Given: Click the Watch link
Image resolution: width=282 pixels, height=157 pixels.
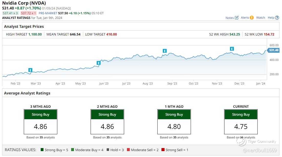Looking at the screenshot, I should click(261, 18).
